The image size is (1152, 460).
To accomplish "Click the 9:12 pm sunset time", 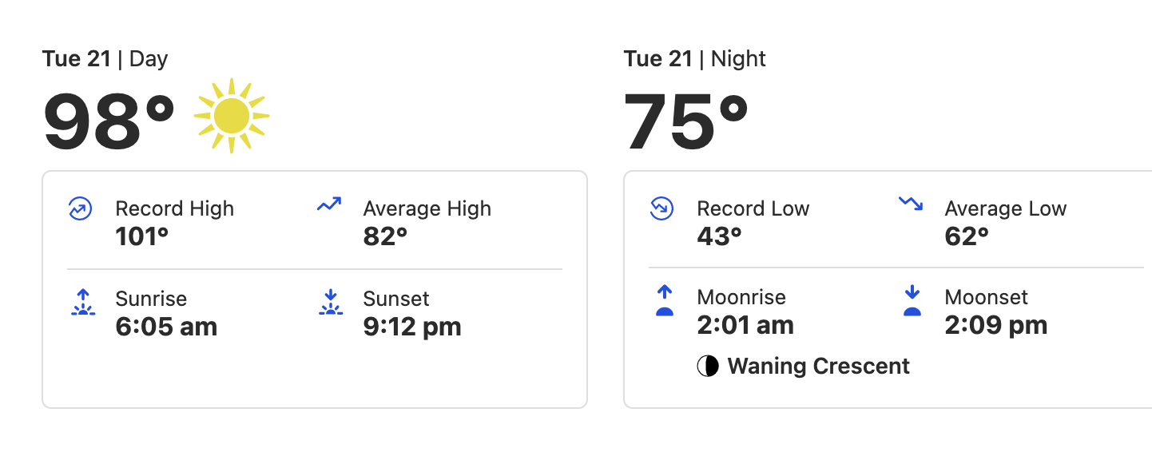I will [x=412, y=327].
